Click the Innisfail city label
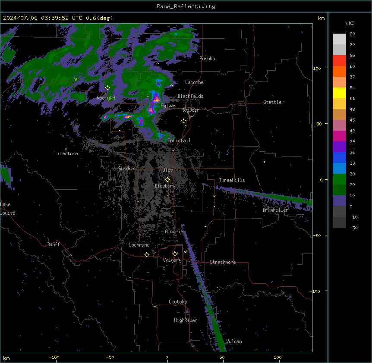Viewport: 372px width, 363px height. (x=179, y=141)
